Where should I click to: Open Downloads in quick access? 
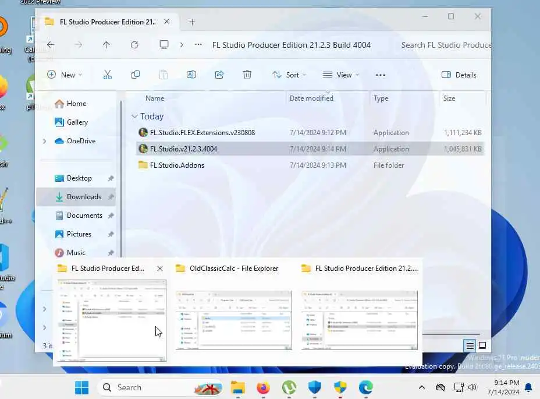pyautogui.click(x=76, y=197)
